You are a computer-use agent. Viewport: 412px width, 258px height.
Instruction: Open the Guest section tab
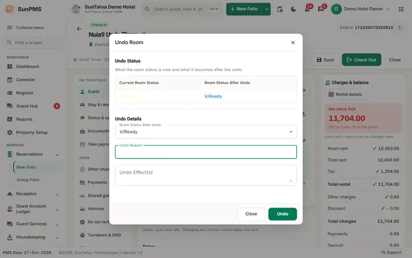[93, 91]
